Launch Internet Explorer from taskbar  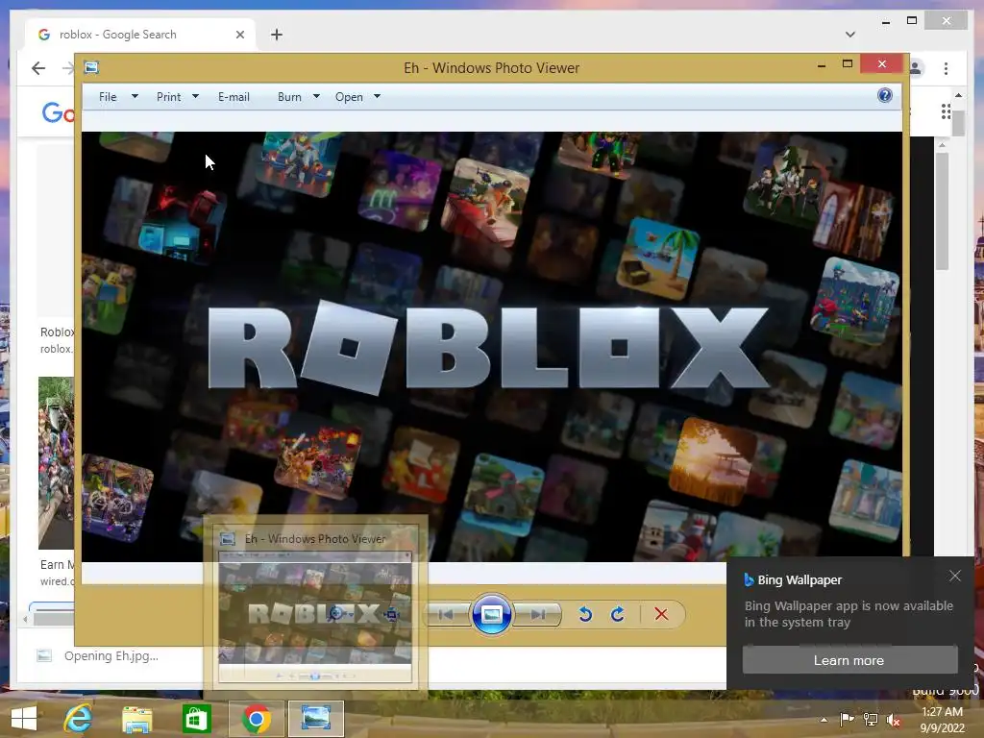point(78,719)
